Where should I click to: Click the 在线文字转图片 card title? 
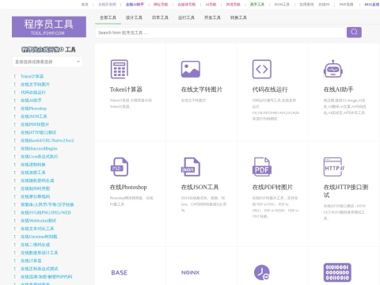pyautogui.click(x=202, y=89)
